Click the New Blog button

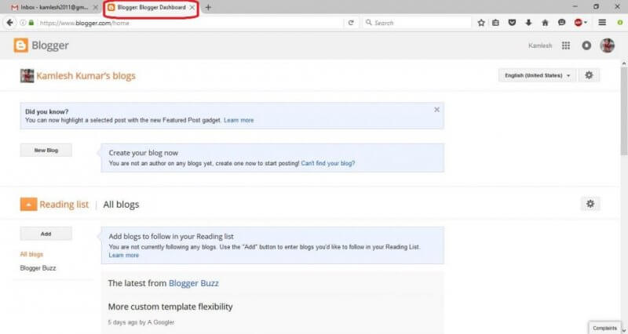pos(46,151)
